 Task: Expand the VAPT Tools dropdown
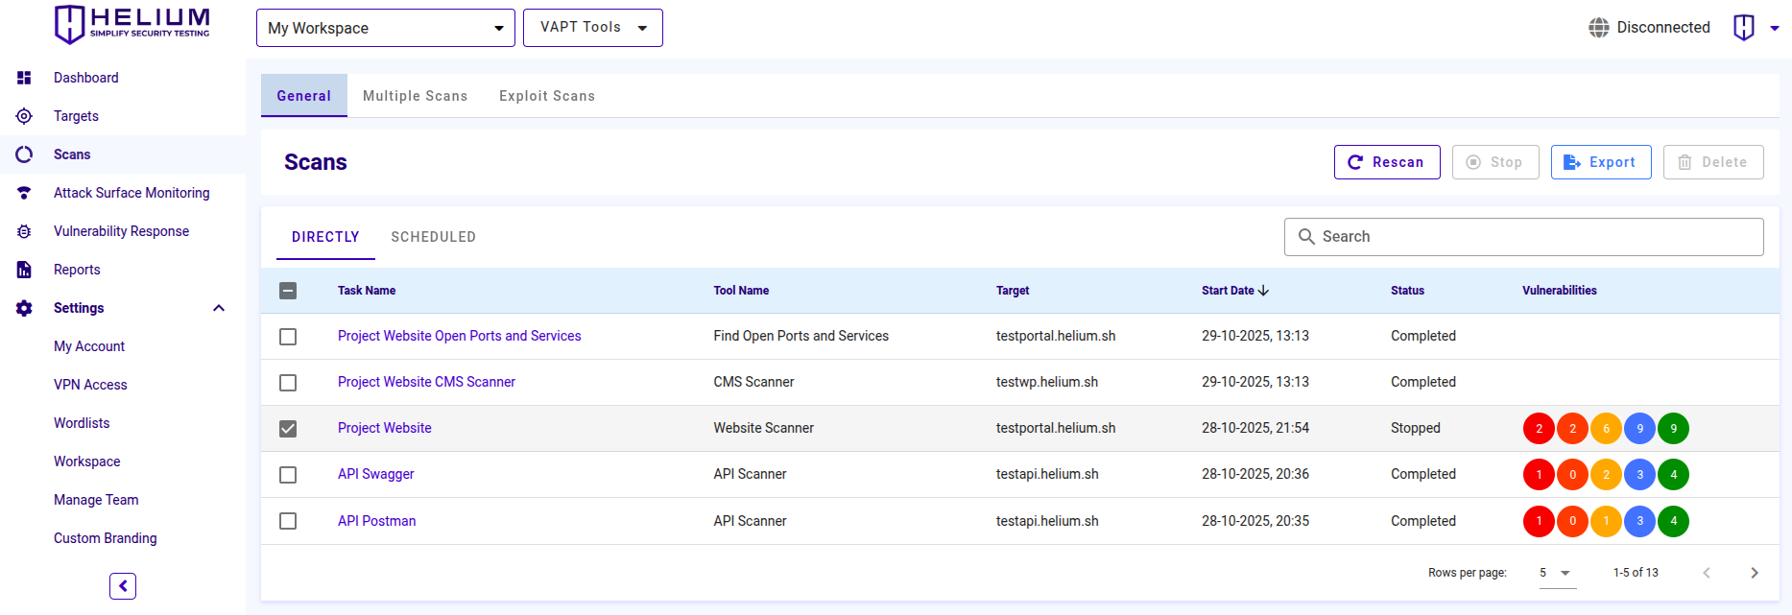tap(592, 28)
